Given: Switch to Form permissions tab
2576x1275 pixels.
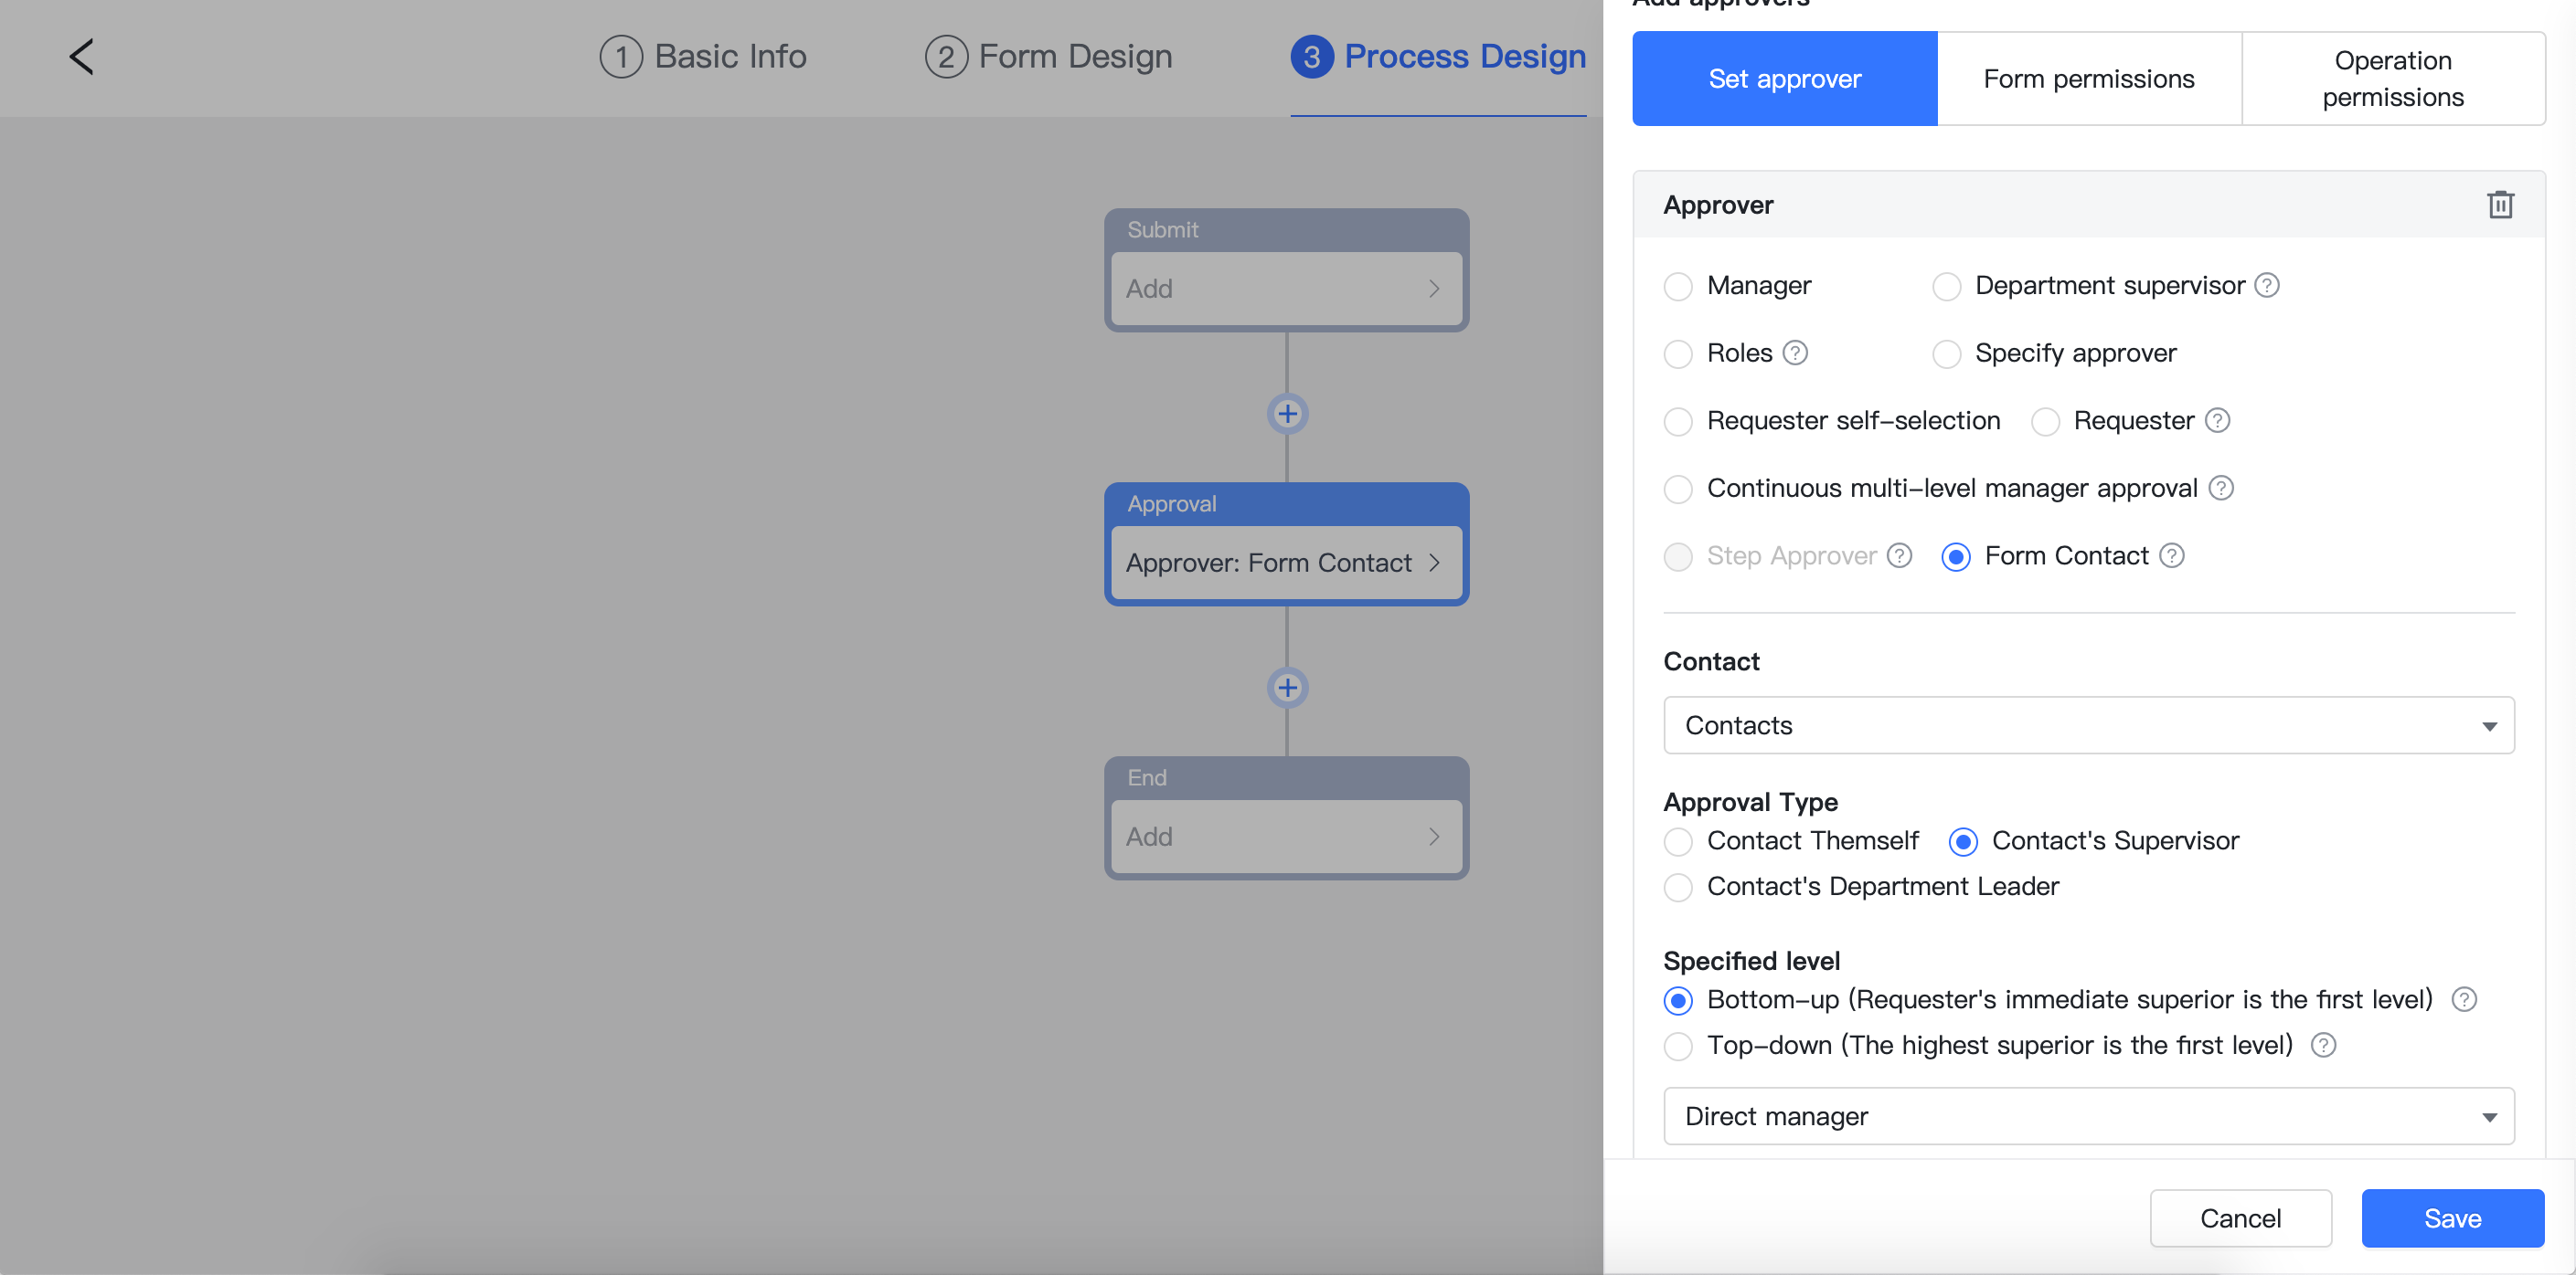Looking at the screenshot, I should tap(2088, 79).
